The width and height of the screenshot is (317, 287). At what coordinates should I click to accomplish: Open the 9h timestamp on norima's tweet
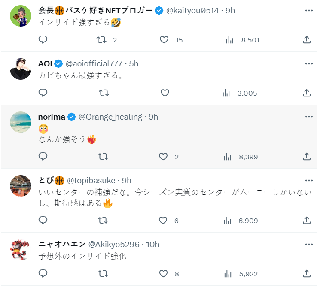point(153,117)
